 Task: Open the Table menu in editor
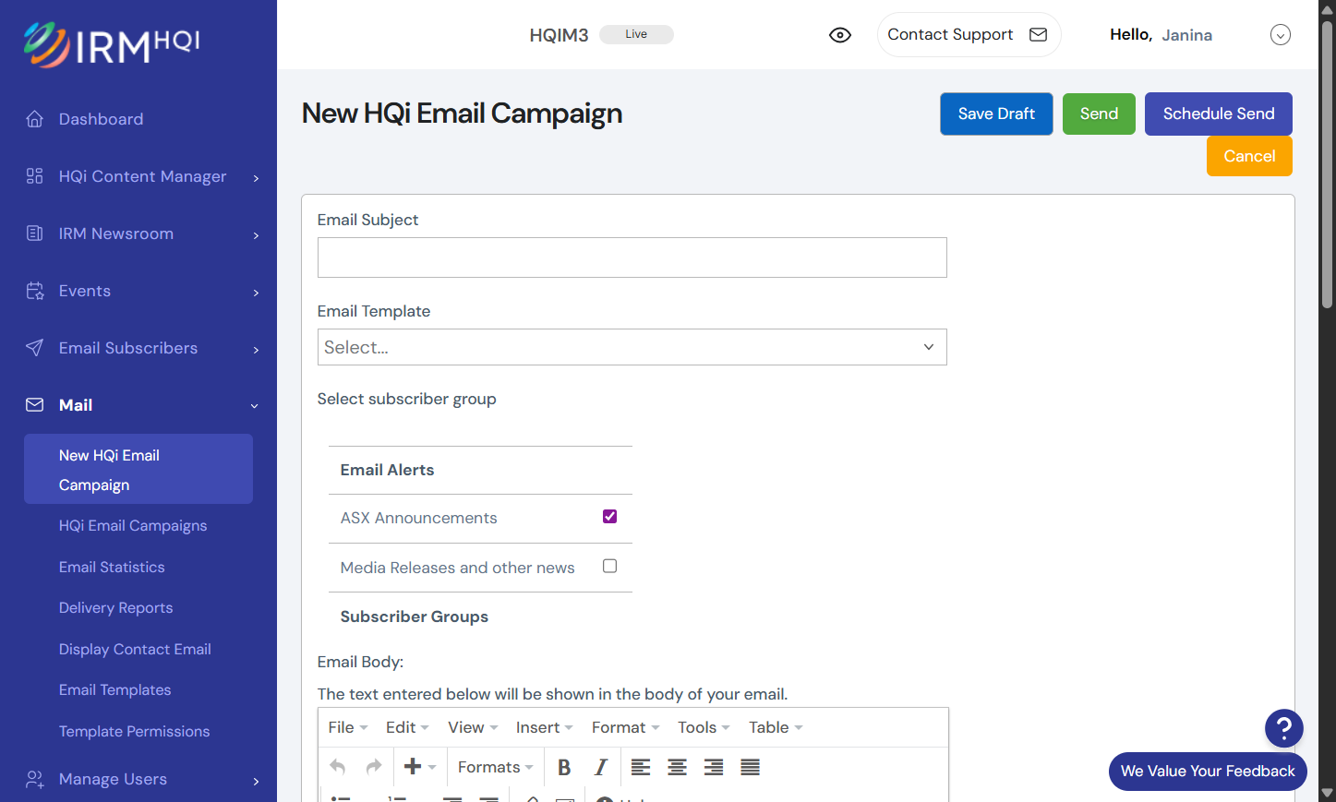(x=776, y=727)
